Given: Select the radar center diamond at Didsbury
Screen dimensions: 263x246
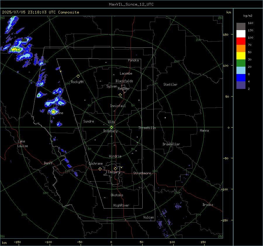Looking at the screenshot, I should [x=112, y=128].
